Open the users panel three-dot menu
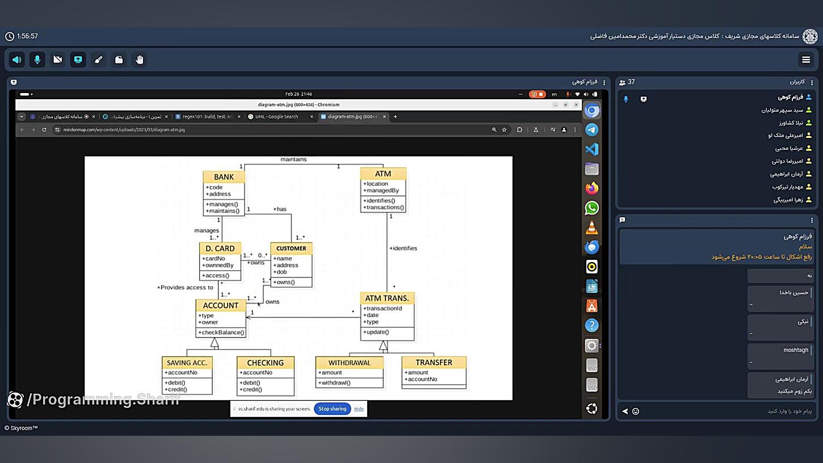This screenshot has height=463, width=823. pyautogui.click(x=812, y=82)
